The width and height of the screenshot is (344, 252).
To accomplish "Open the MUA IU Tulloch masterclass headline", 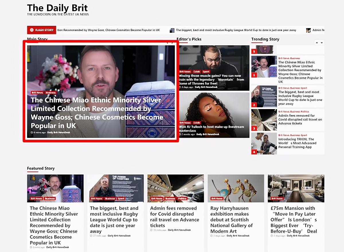I will click(211, 129).
